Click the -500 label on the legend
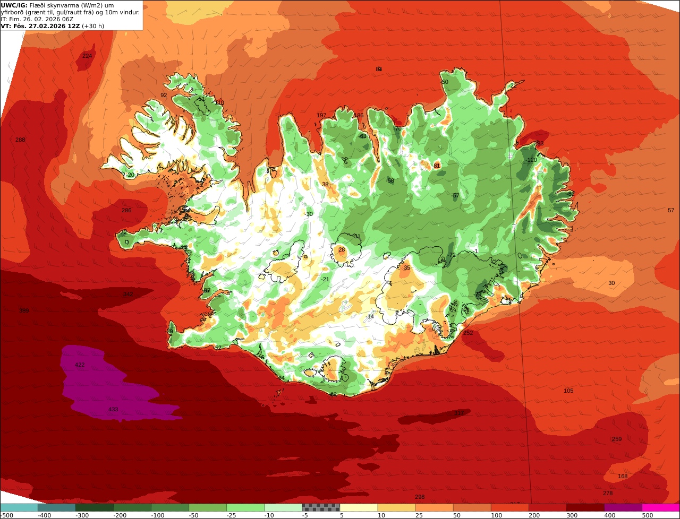This screenshot has width=680, height=519. point(6,515)
